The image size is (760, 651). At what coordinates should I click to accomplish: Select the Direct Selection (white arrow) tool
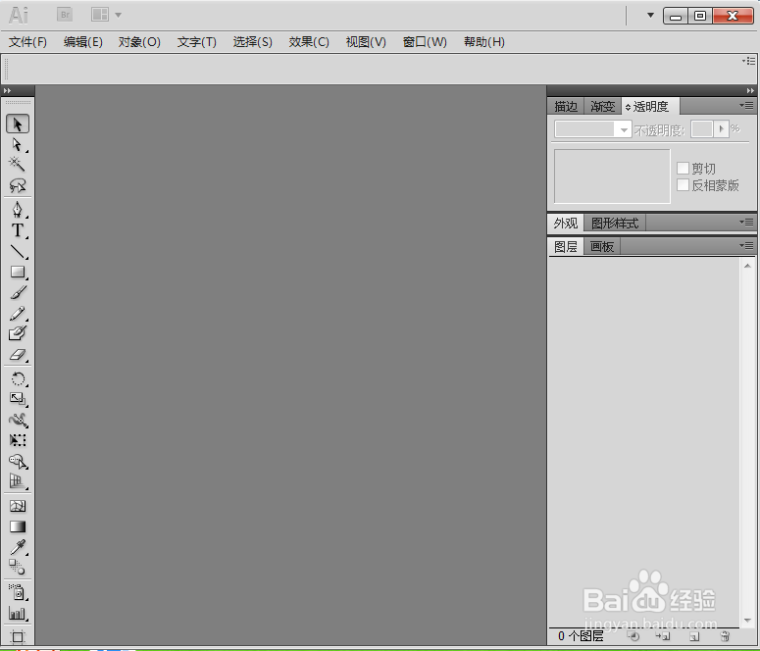pyautogui.click(x=18, y=144)
